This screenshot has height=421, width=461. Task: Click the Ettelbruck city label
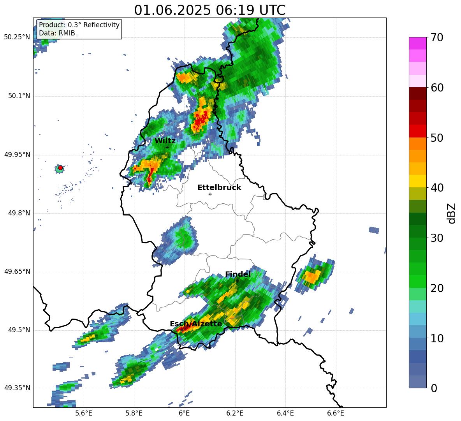[x=219, y=188]
